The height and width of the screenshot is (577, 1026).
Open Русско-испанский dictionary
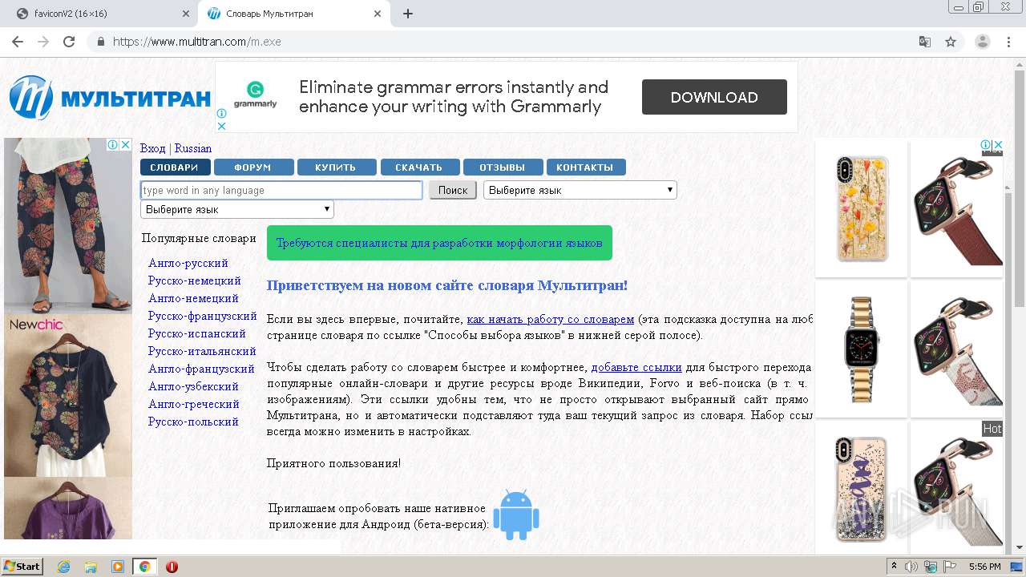197,333
